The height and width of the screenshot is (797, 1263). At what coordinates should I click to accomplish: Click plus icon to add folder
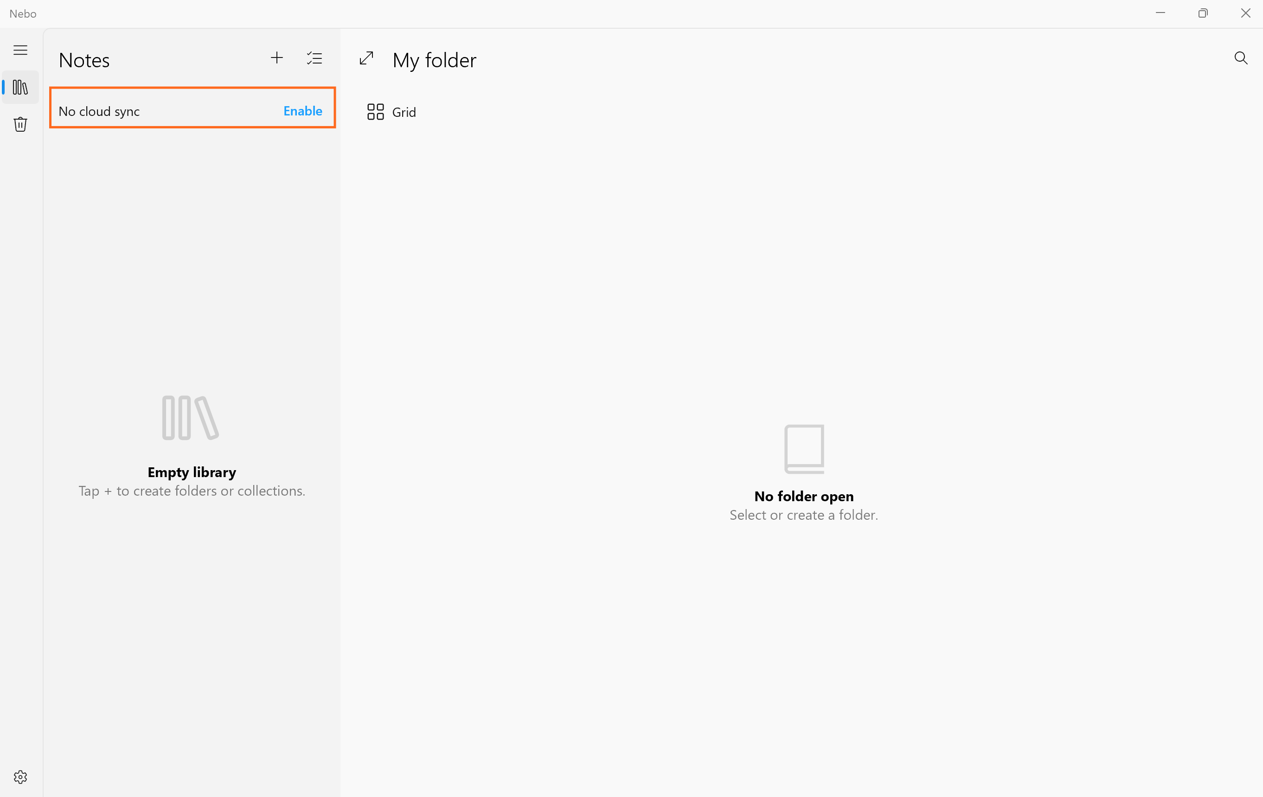click(x=277, y=57)
